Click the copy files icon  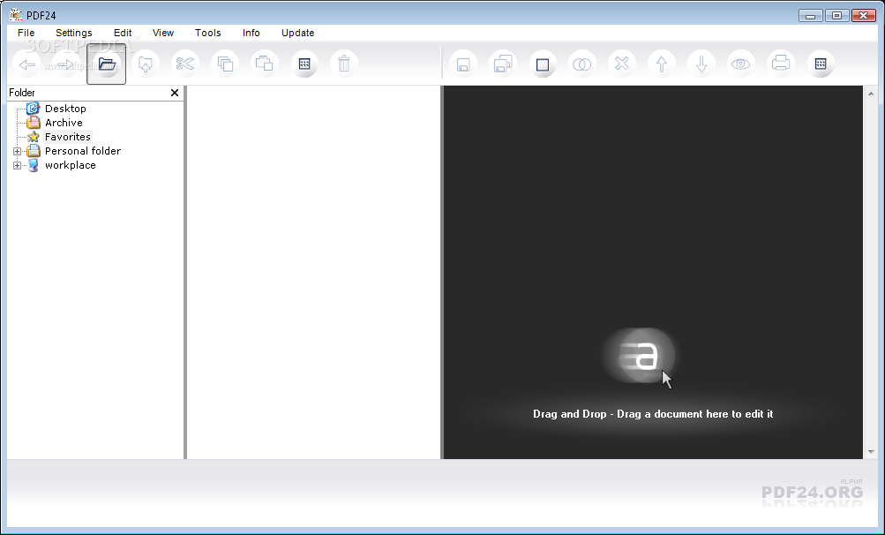[225, 64]
